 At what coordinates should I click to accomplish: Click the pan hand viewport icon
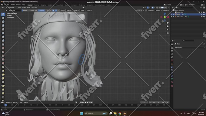point(168,26)
